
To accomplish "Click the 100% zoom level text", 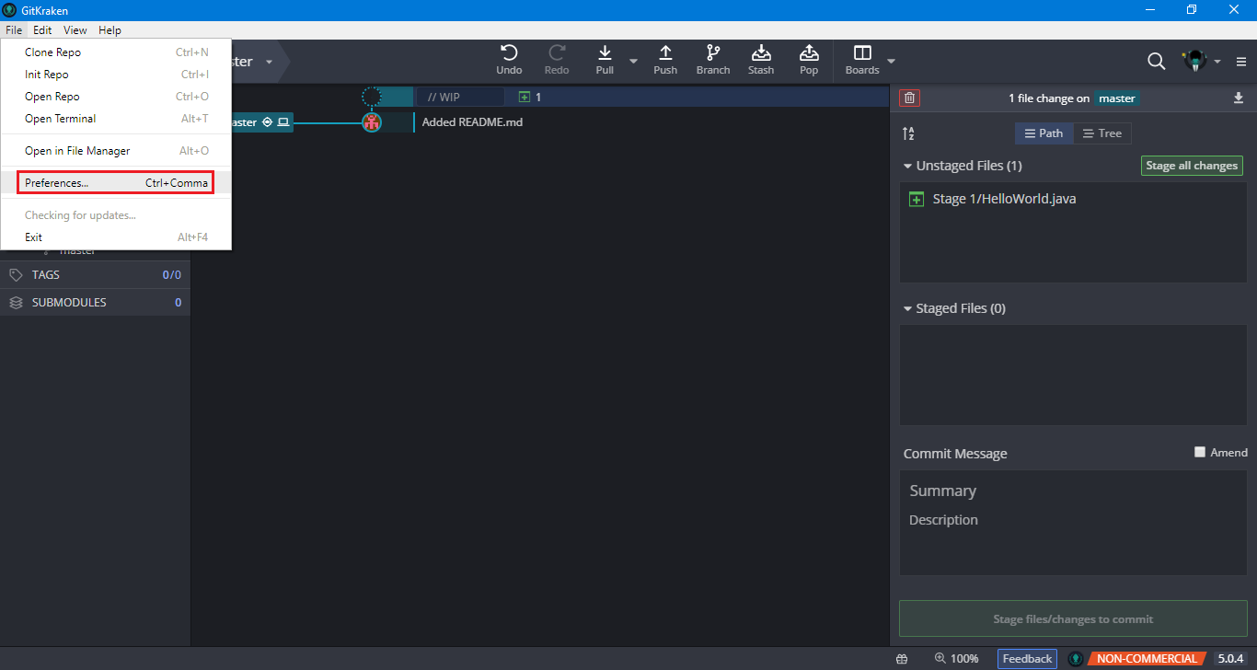I will click(964, 659).
